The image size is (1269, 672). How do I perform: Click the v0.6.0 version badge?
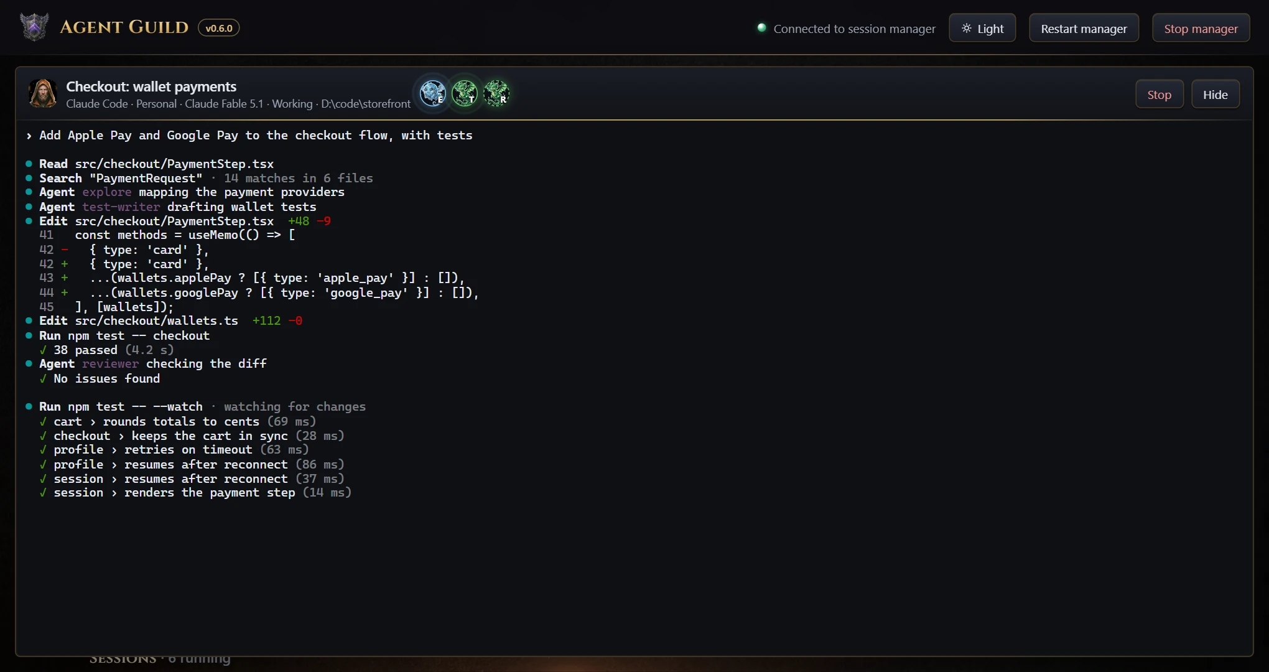tap(219, 28)
